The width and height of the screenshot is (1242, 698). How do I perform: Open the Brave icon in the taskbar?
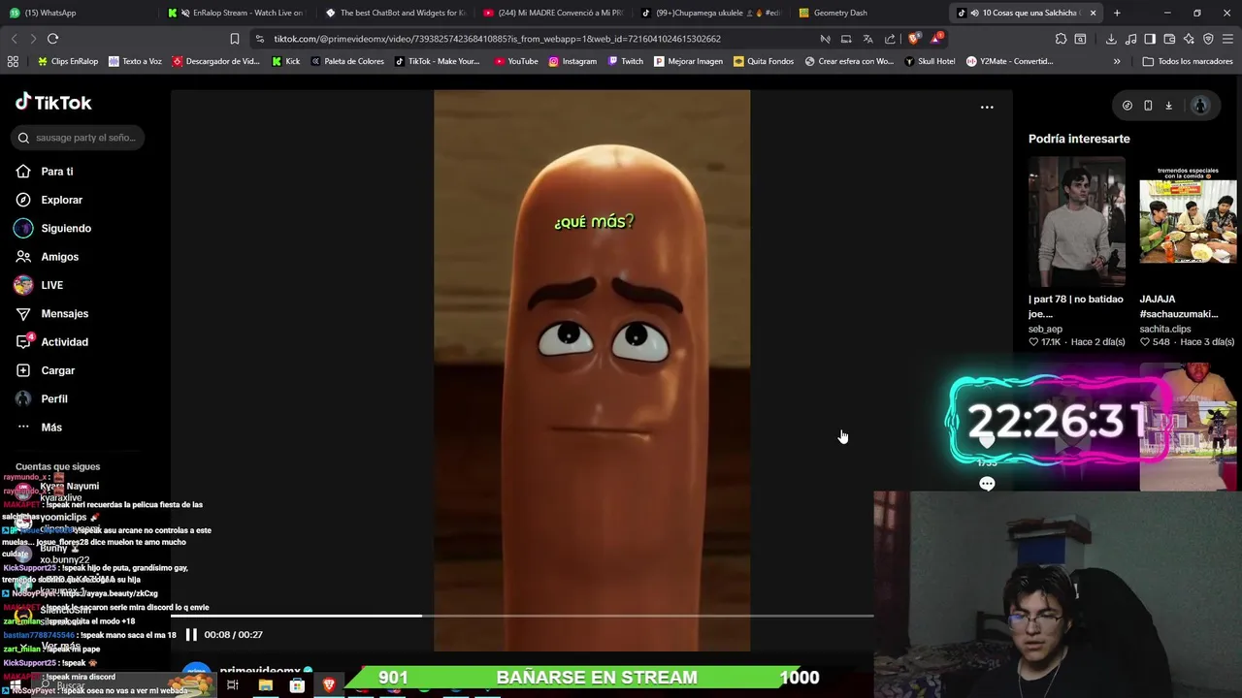point(329,685)
